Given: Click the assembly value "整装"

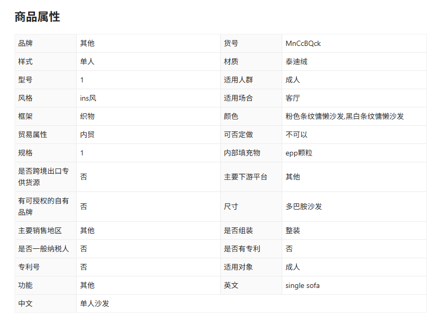Looking at the screenshot, I should pos(293,231).
